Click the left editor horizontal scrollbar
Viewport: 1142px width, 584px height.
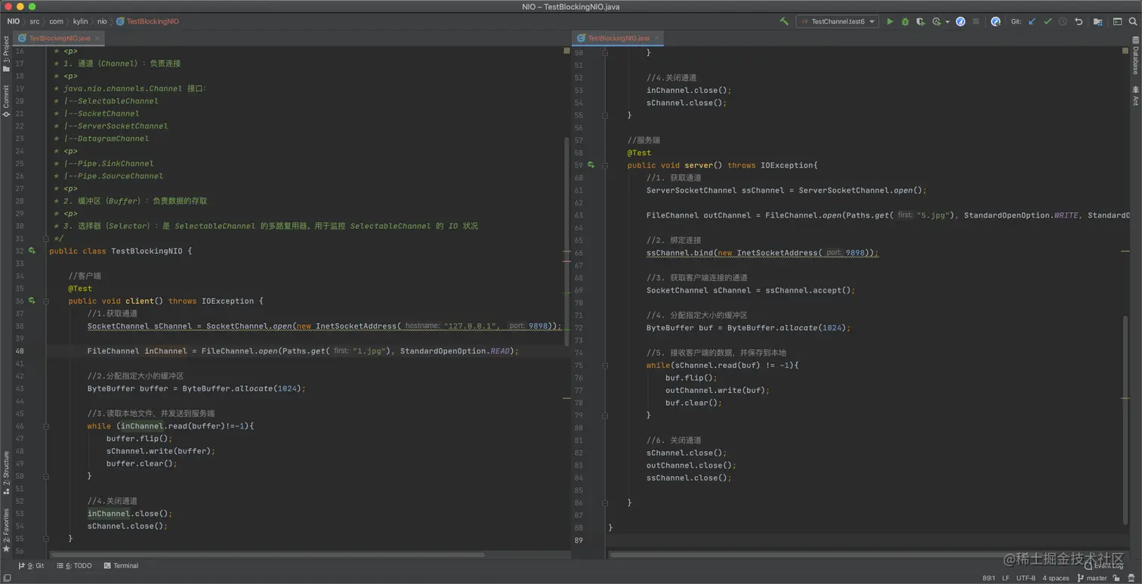tap(267, 555)
